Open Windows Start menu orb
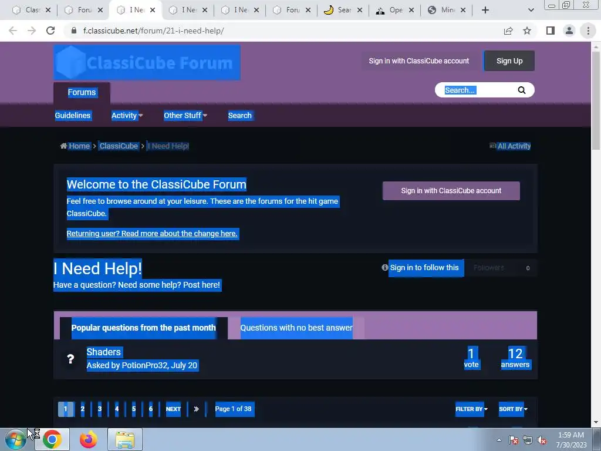 point(15,439)
